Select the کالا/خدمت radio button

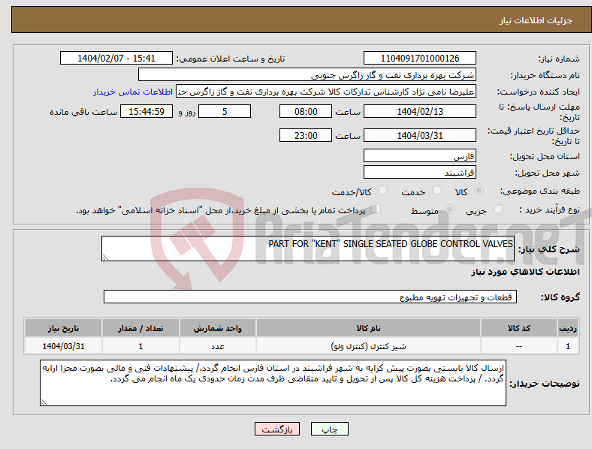pos(383,191)
